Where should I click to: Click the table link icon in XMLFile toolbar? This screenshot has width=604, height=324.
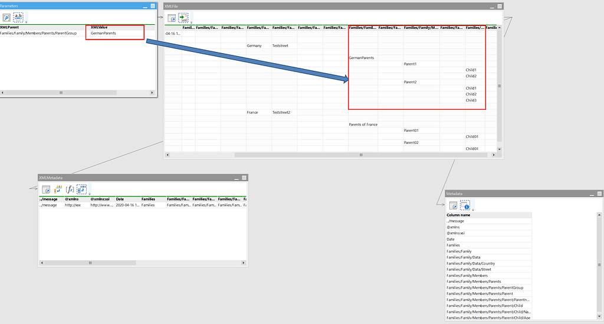(x=172, y=18)
